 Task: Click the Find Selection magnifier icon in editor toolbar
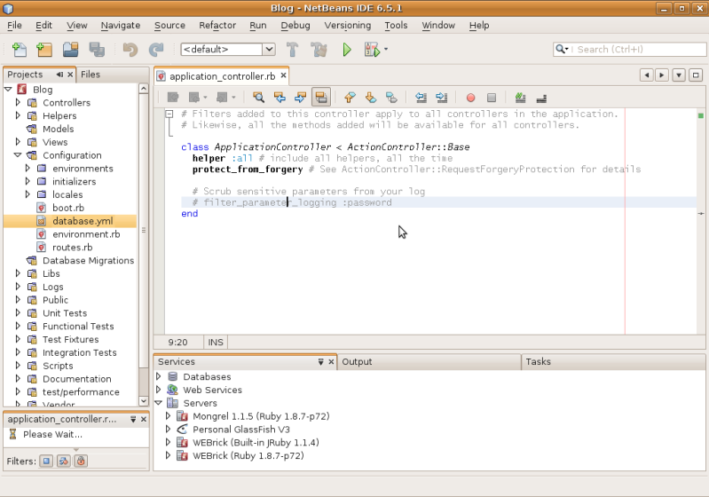tap(258, 98)
